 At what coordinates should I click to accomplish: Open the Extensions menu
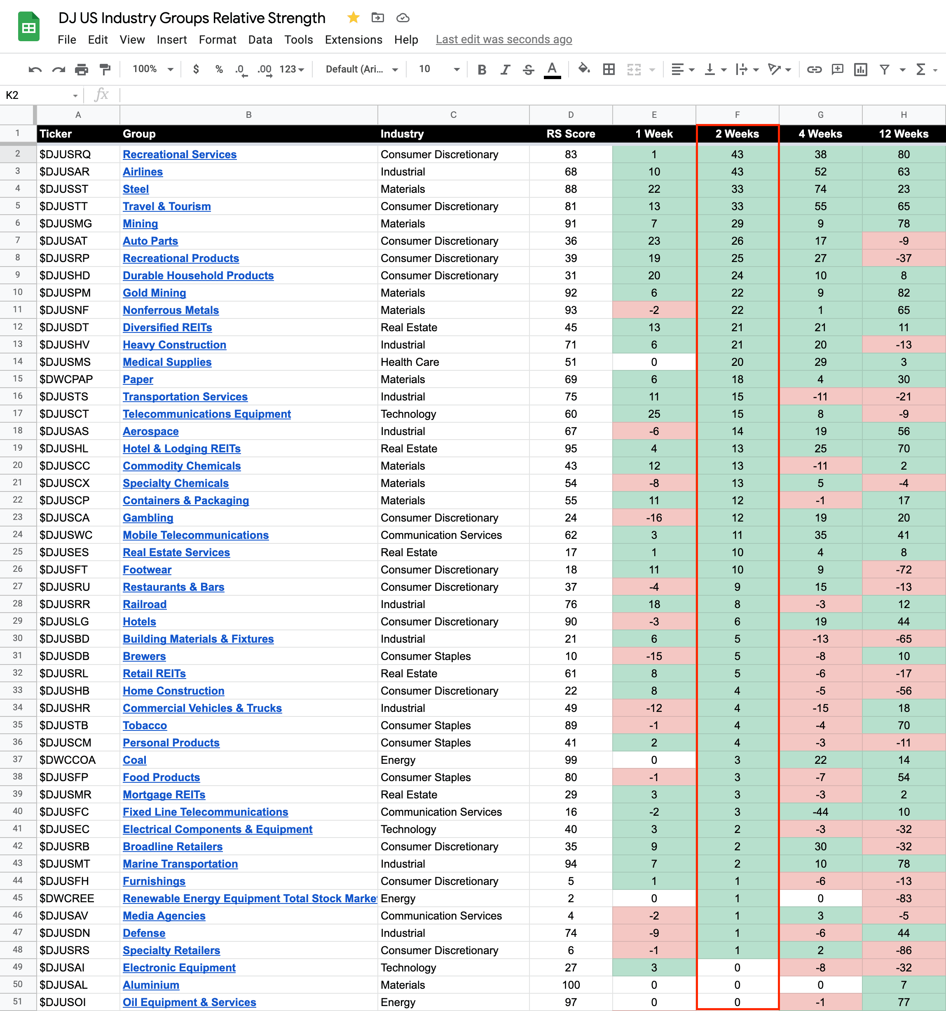(354, 40)
